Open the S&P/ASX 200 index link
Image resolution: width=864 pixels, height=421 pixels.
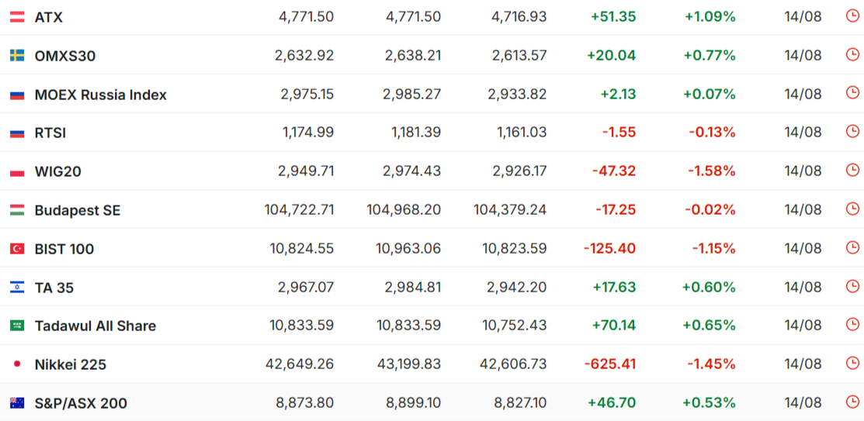click(81, 403)
